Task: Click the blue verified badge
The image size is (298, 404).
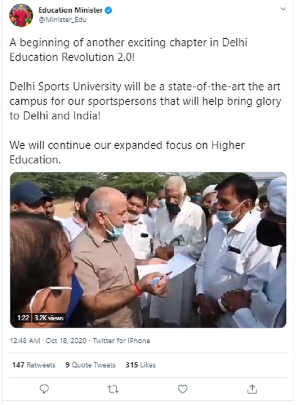Action: coord(108,10)
